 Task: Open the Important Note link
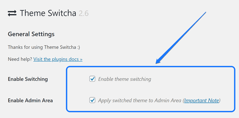[202, 101]
